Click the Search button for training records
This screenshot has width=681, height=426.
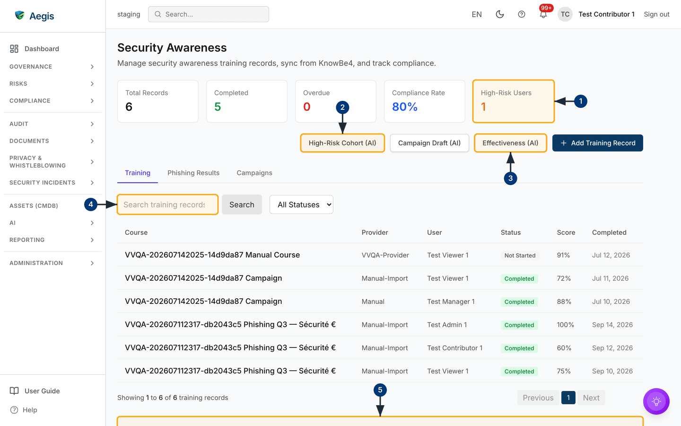[x=242, y=204]
